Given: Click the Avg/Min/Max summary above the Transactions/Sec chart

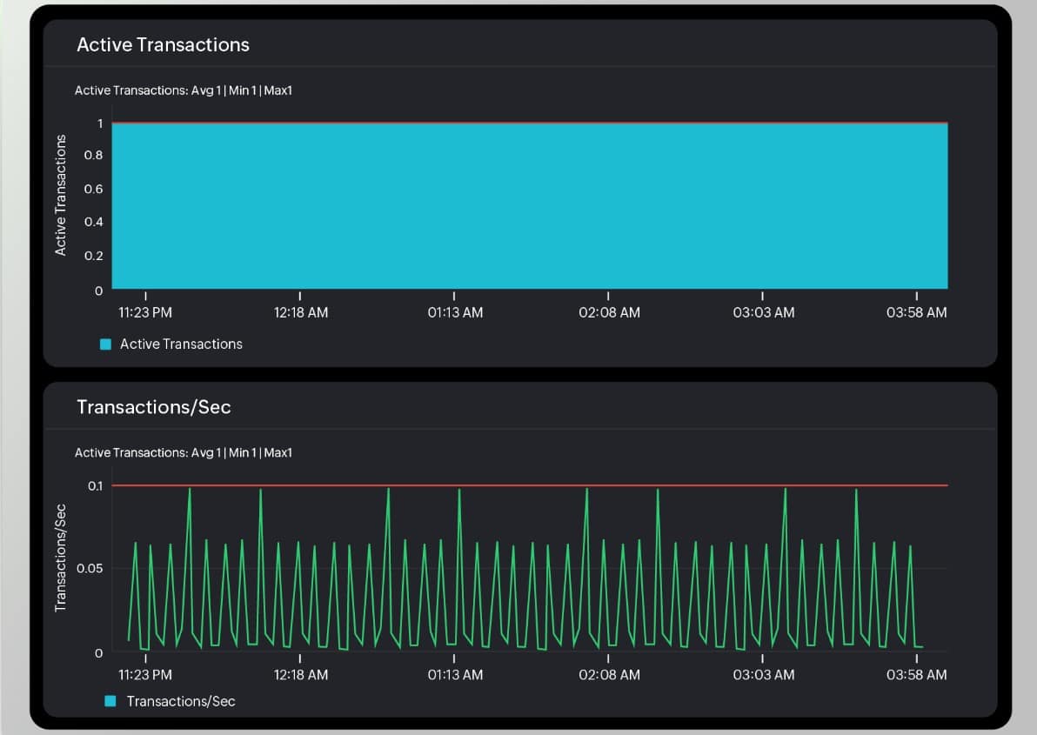Looking at the screenshot, I should click(x=184, y=453).
